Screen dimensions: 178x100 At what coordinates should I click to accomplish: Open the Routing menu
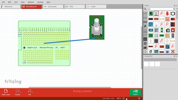pyautogui.click(x=40, y=2)
